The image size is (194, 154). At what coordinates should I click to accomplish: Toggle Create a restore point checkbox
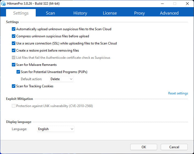click(x=14, y=51)
